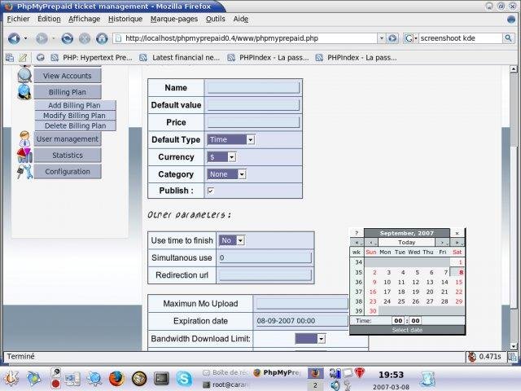
Task: Open the Latest financial ne... bookmark feed
Action: (x=180, y=58)
